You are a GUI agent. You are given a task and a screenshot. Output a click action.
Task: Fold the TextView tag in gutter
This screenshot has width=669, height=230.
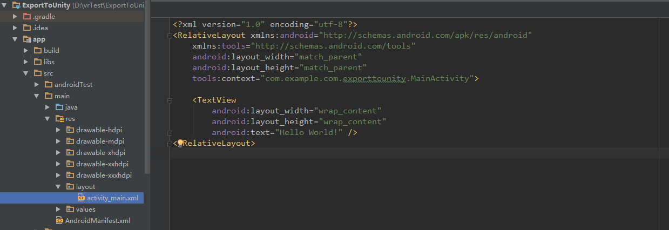pyautogui.click(x=170, y=100)
